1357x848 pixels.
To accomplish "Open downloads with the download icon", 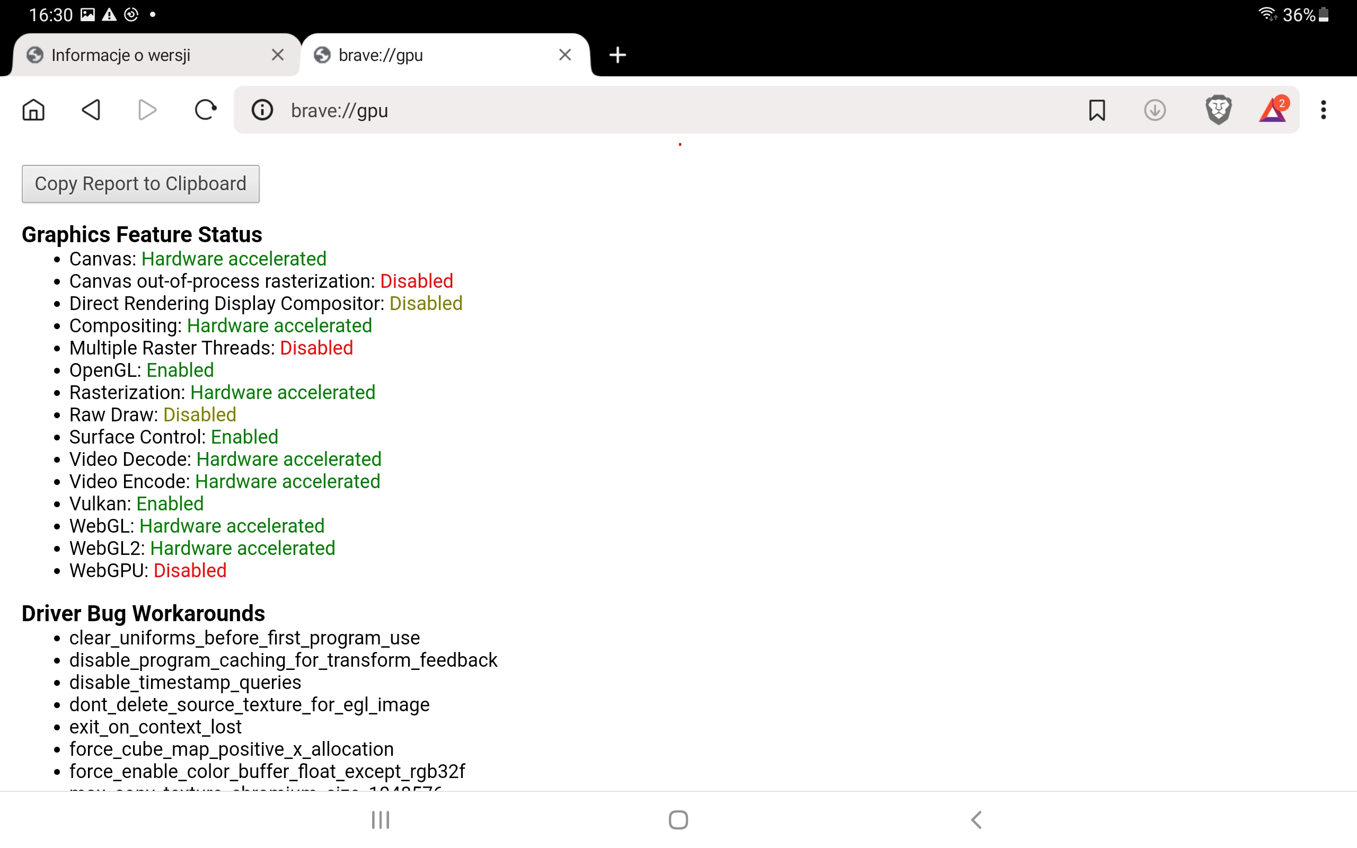I will click(1155, 110).
